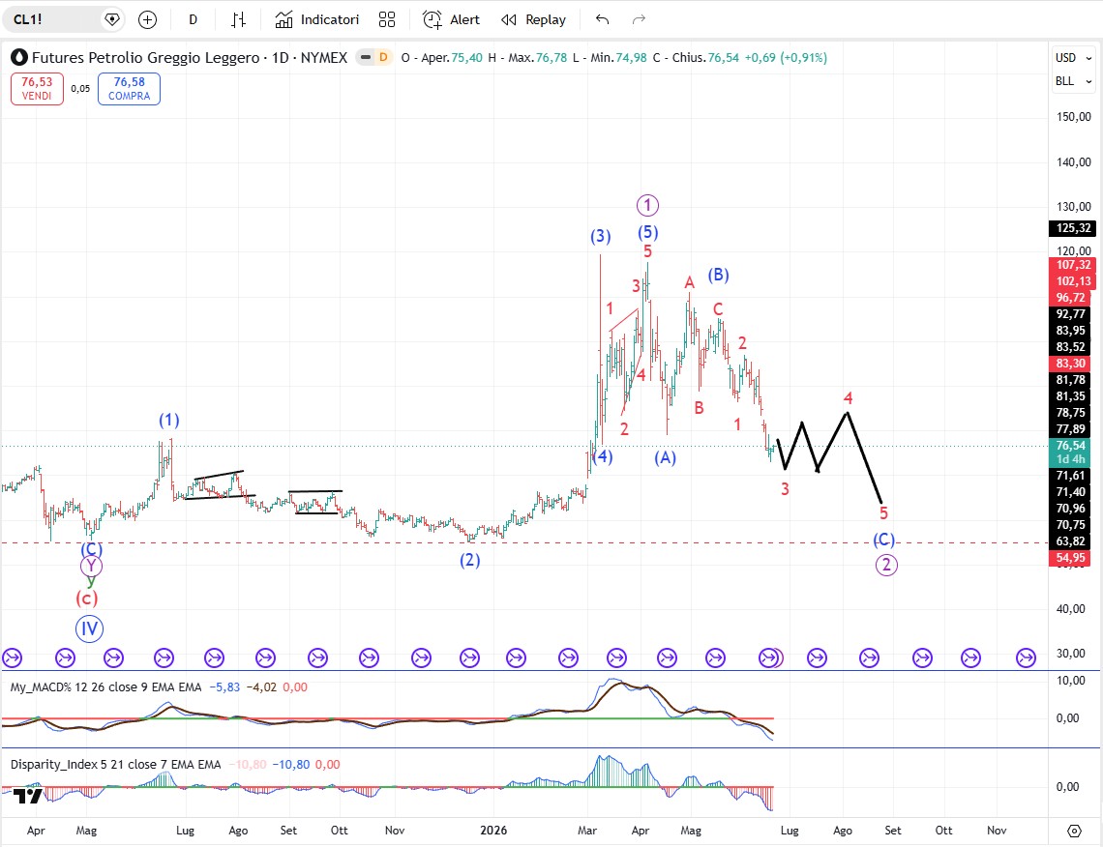This screenshot has width=1103, height=847.
Task: Open the indicator templates grid icon
Action: click(387, 19)
